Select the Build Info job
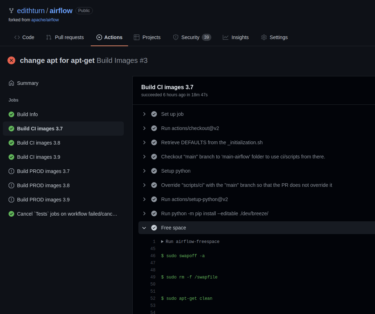Screen dimensions: 375x314 click(x=63, y=114)
